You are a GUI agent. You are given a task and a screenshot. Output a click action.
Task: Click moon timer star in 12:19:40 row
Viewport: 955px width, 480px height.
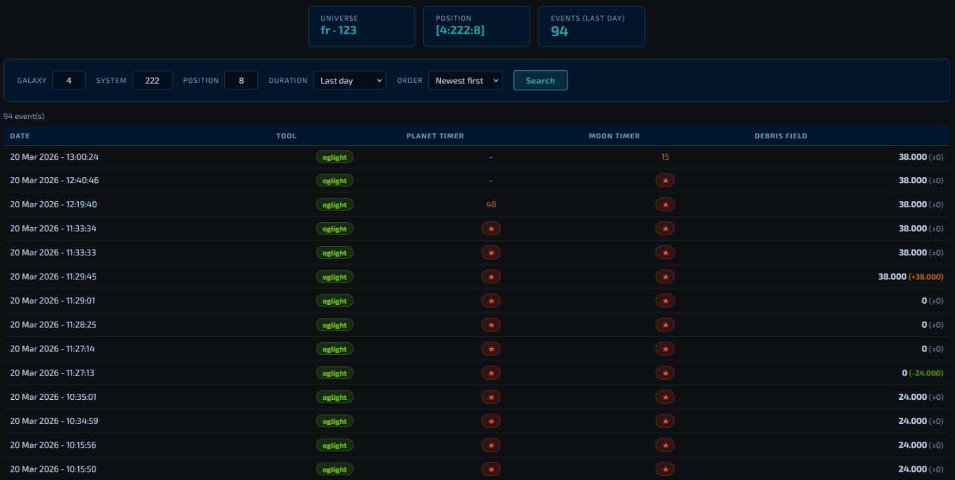coord(665,205)
